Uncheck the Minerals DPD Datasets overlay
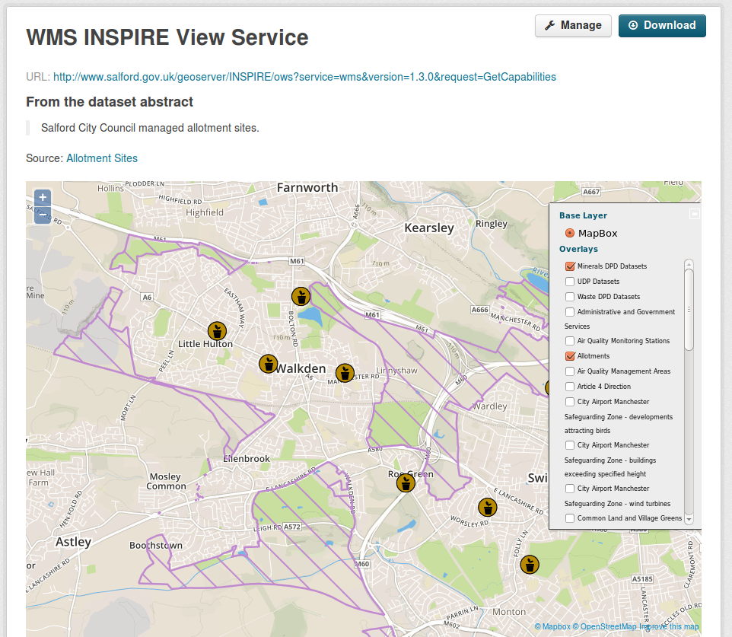This screenshot has height=637, width=732. point(570,266)
